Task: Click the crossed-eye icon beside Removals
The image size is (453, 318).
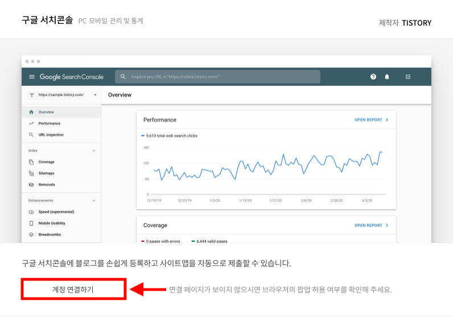Action: tap(31, 184)
